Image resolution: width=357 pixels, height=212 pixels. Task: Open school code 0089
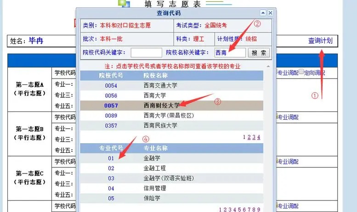[x=111, y=116]
